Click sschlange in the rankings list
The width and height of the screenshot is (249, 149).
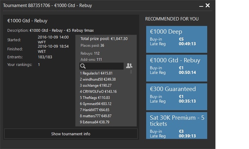(95, 85)
